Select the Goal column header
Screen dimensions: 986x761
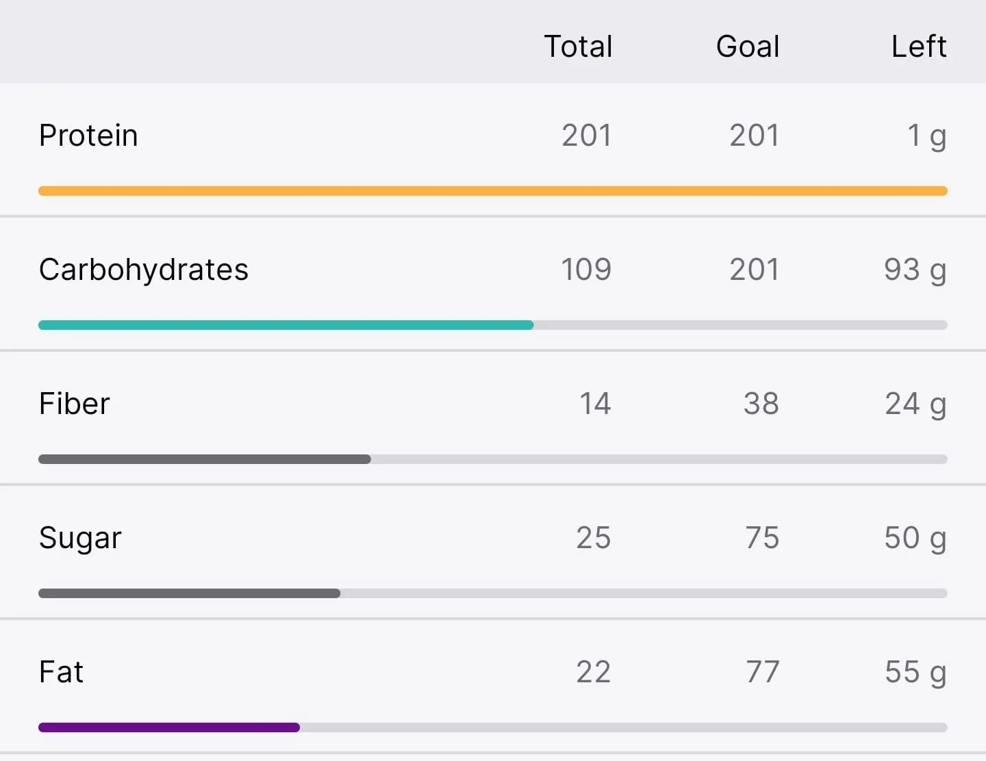[748, 47]
